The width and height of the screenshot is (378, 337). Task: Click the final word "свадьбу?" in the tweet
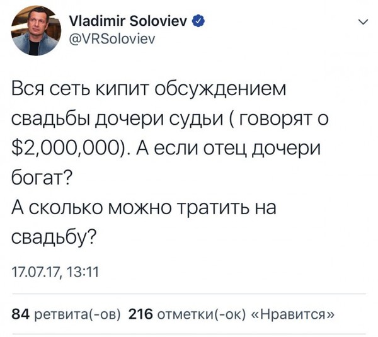pos(54,237)
